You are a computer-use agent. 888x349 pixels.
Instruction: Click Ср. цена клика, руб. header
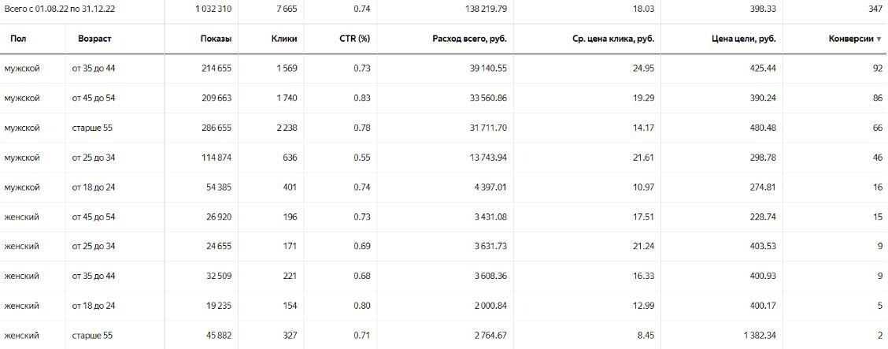tap(613, 39)
